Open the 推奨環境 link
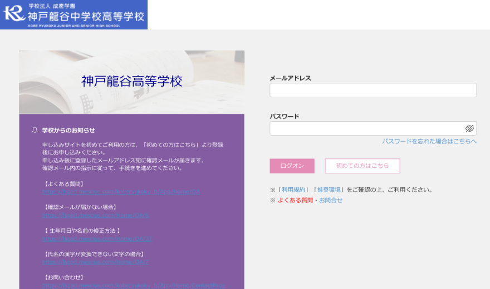 pos(329,190)
